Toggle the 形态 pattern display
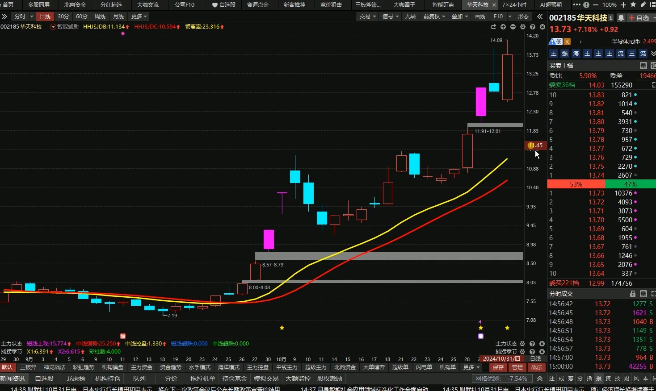This screenshot has height=391, width=656. [523, 17]
